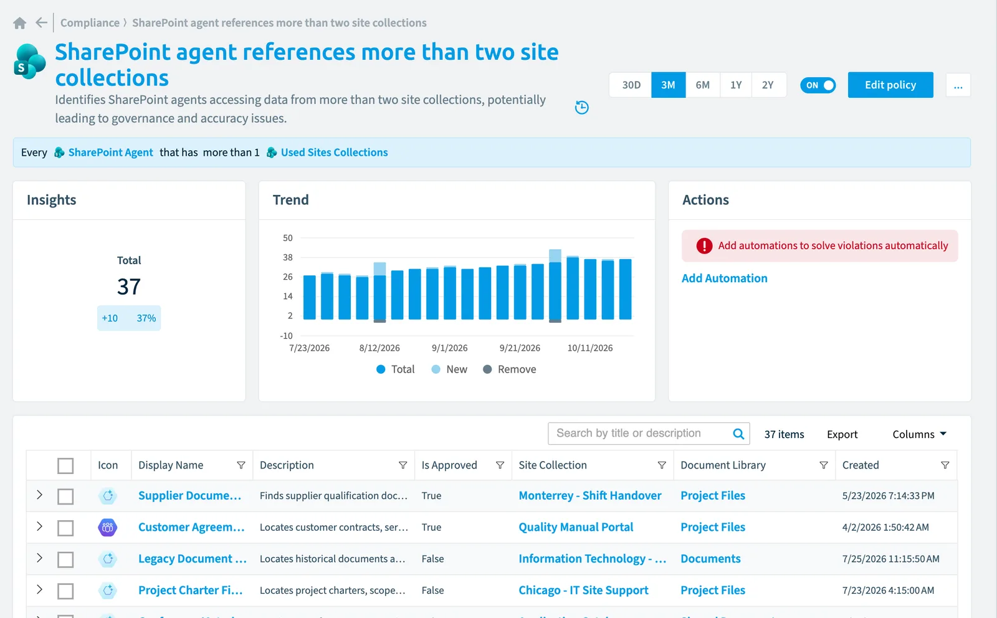Check the select-all header checkbox
Screen dimensions: 997x618
point(65,466)
